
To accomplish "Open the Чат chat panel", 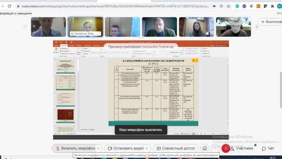I will coord(268,148).
